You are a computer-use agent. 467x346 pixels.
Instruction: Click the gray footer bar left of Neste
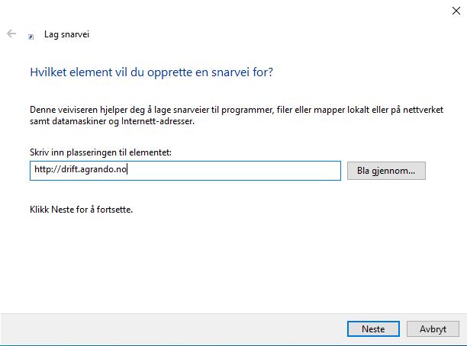tap(168, 328)
